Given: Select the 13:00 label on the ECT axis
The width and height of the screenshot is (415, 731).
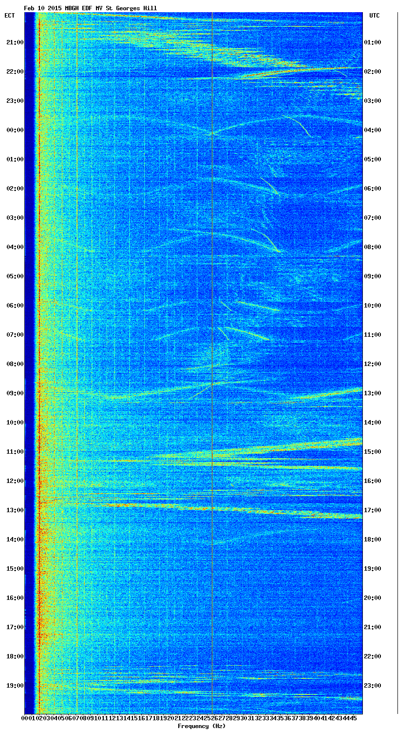Looking at the screenshot, I should tap(15, 510).
